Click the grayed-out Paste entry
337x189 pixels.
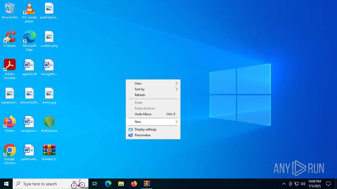tap(153, 103)
